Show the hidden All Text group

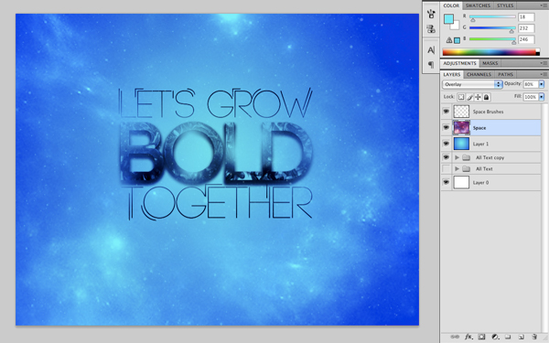click(447, 168)
